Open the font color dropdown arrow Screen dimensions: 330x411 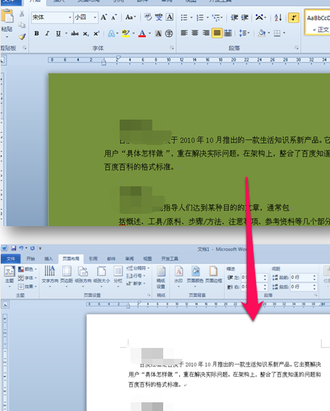pyautogui.click(x=149, y=33)
